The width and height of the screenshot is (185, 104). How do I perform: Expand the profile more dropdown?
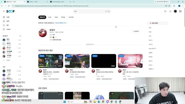click(x=90, y=44)
